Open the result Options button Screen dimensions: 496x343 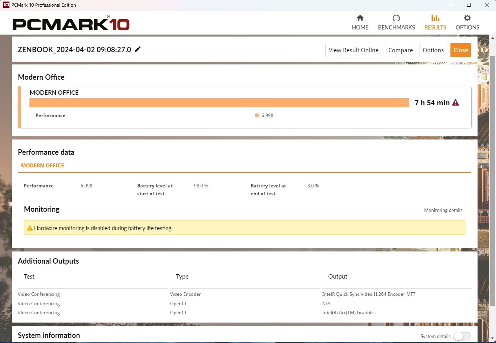point(433,50)
